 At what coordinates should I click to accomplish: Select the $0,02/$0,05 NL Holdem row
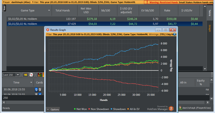pyautogui.click(x=105, y=19)
